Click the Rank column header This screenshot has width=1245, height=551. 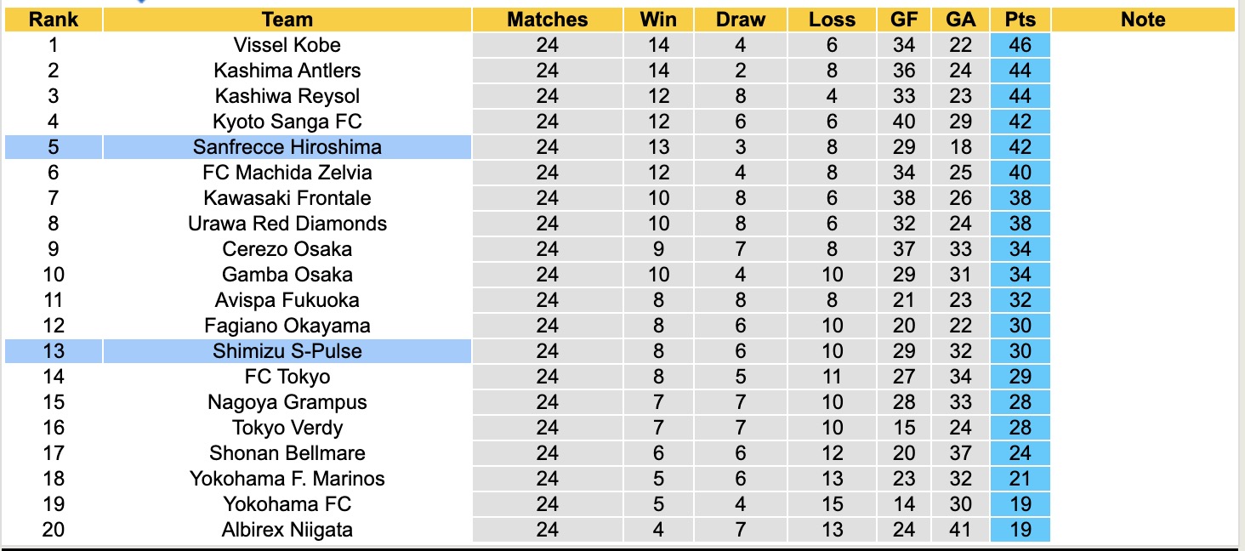53,20
